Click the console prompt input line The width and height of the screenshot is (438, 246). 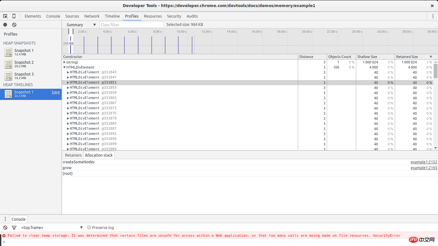coord(221,242)
